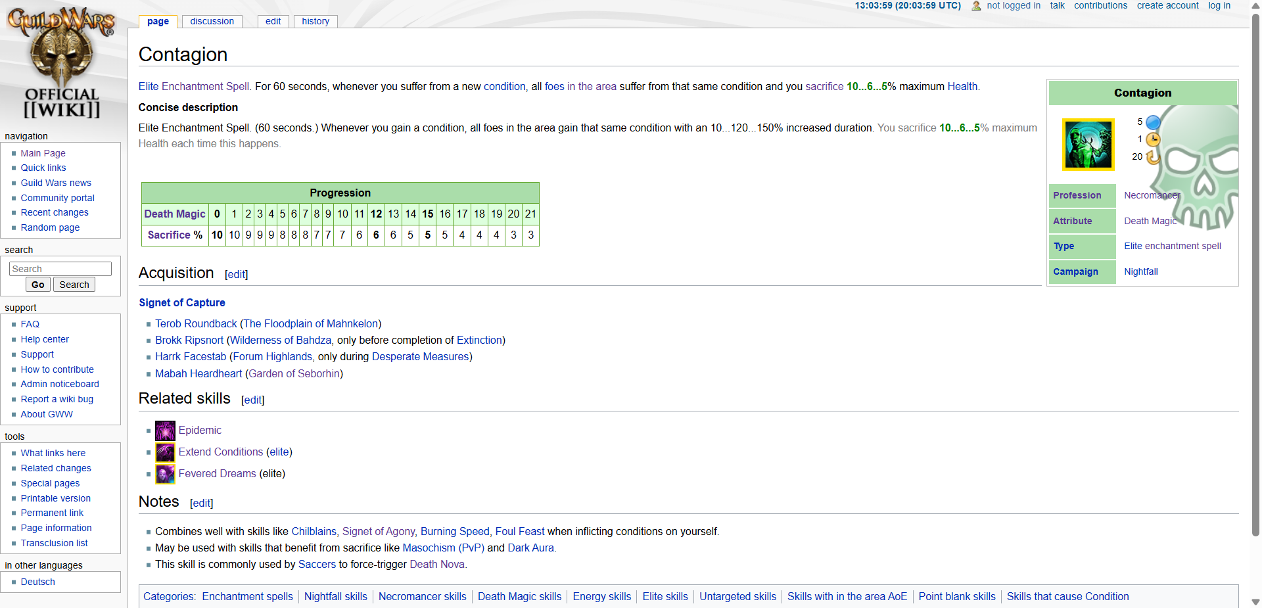Screen dimensions: 1262x608
Task: Click the Go button
Action: 38,285
